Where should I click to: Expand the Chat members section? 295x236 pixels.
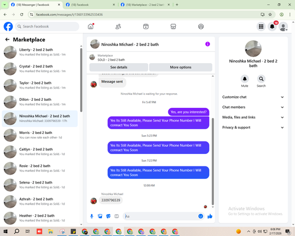(x=253, y=107)
